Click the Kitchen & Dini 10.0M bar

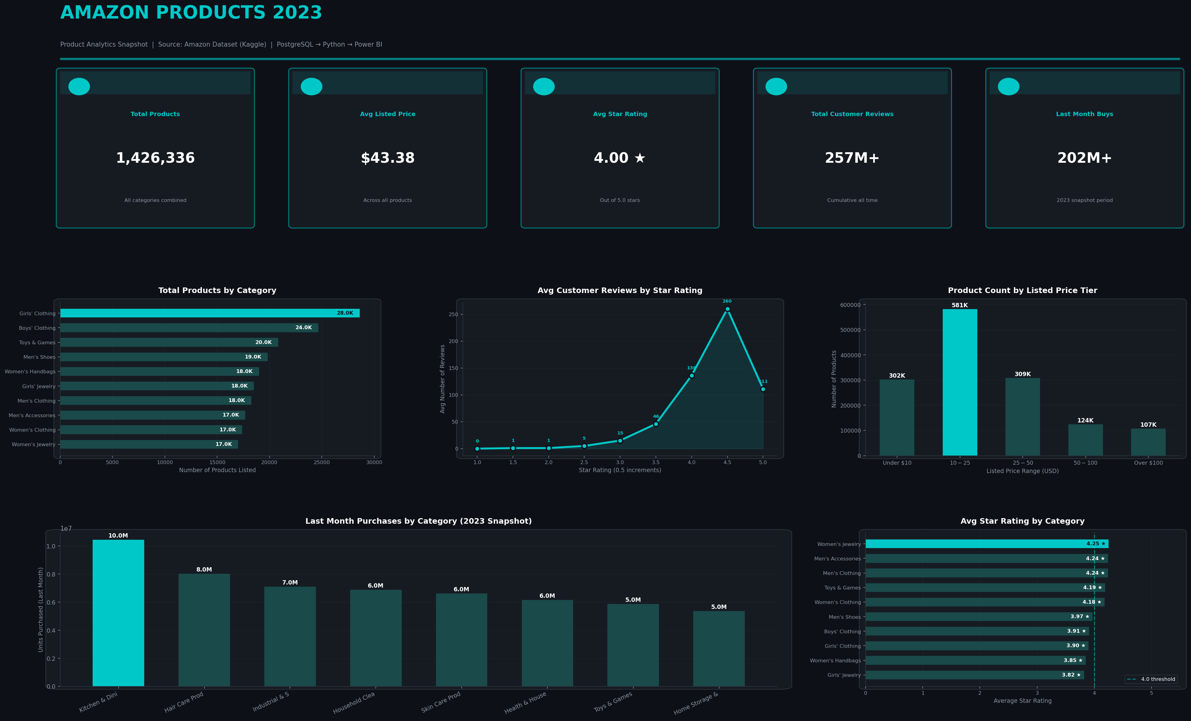119,613
